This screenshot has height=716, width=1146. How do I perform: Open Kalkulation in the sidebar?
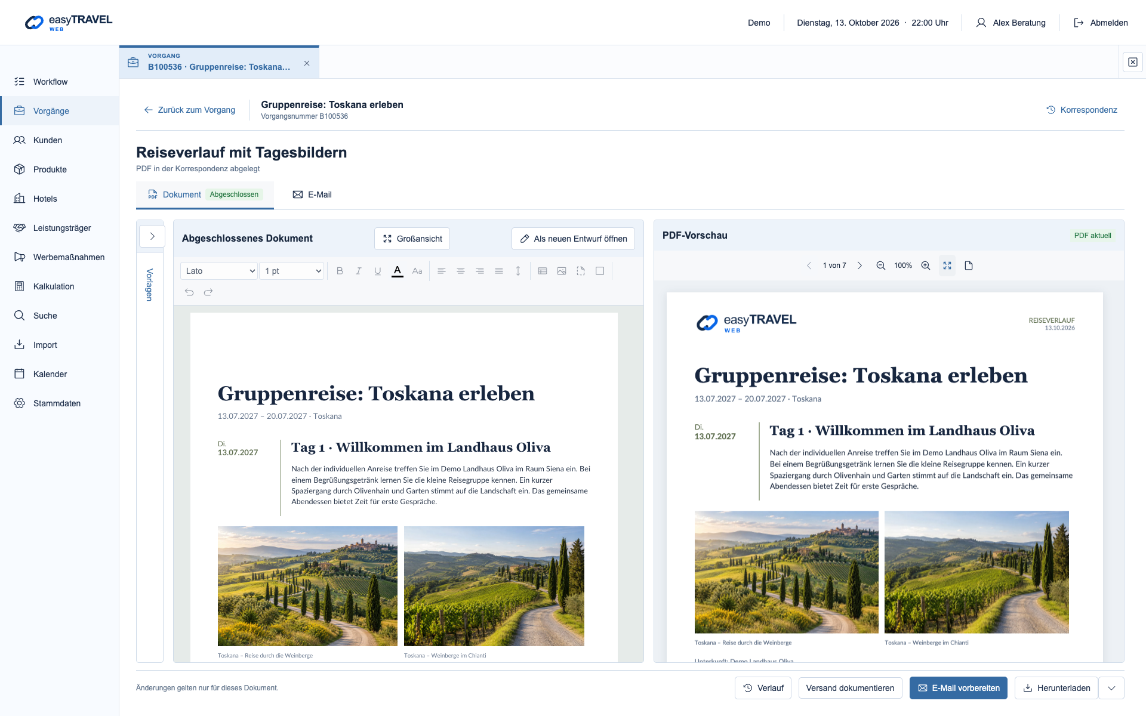pyautogui.click(x=60, y=286)
